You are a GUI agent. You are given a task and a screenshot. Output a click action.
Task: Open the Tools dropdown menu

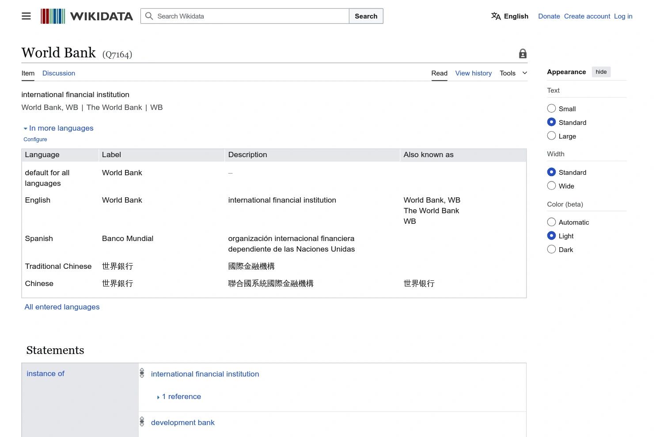512,73
